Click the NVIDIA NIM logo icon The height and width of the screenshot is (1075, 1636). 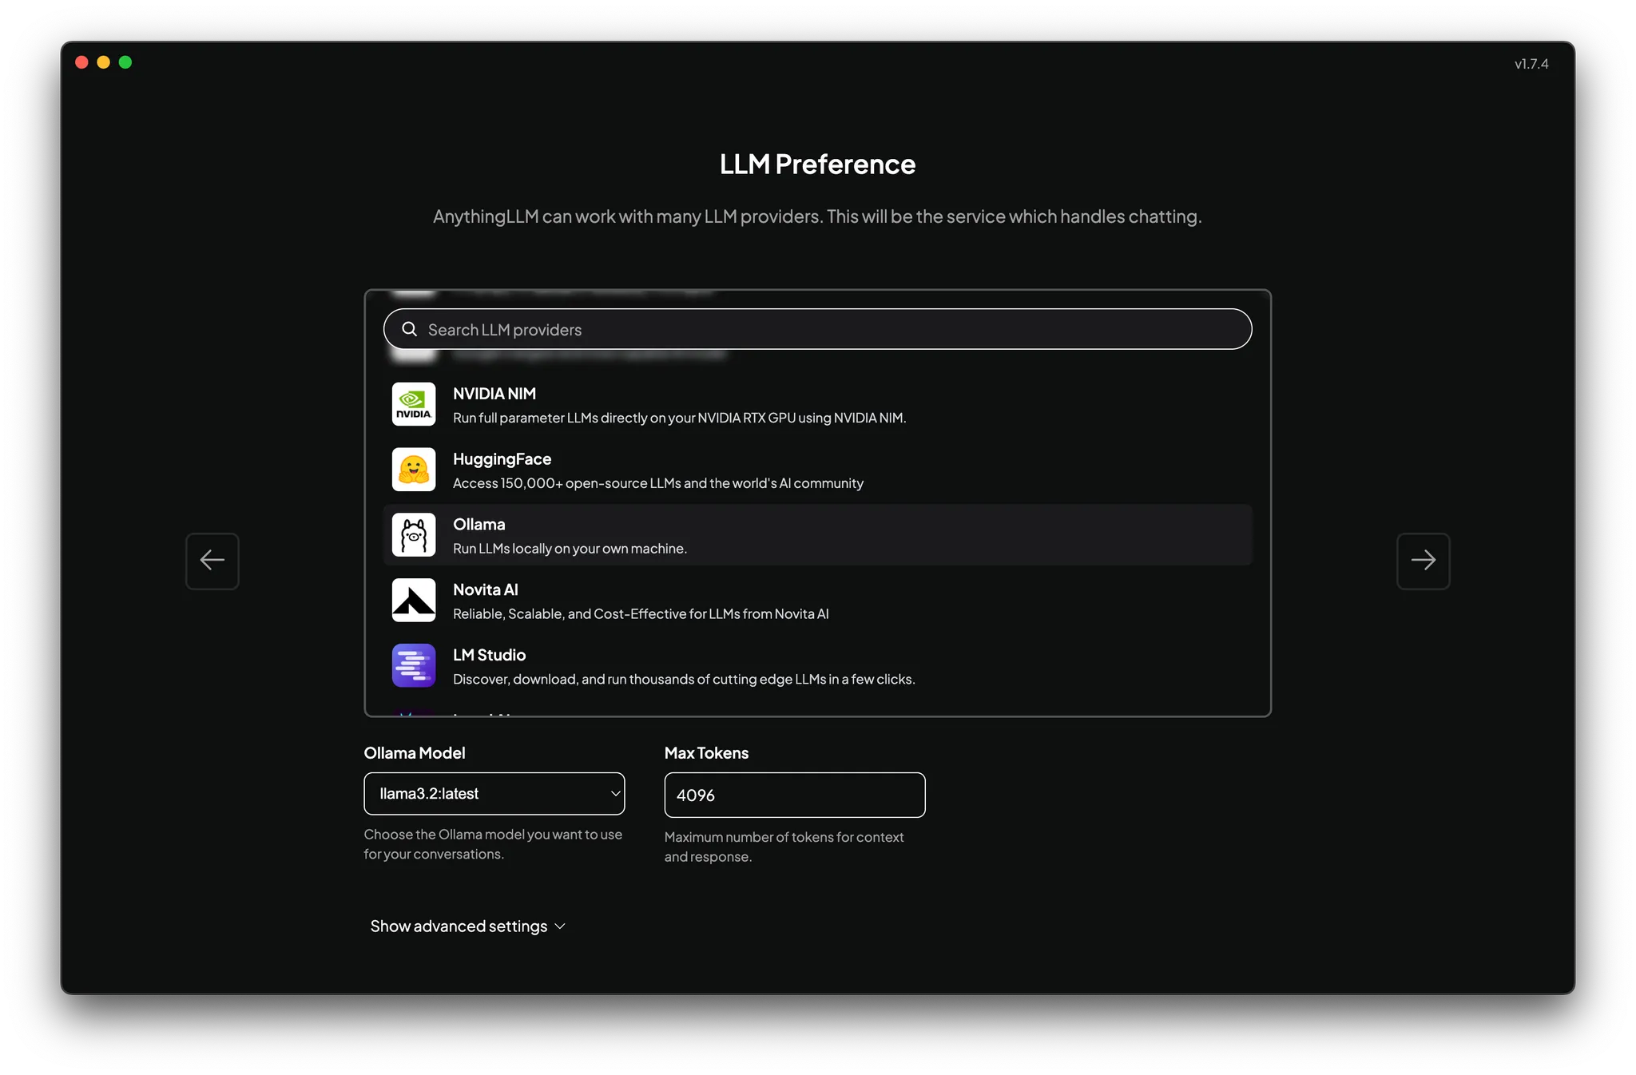[x=414, y=404]
